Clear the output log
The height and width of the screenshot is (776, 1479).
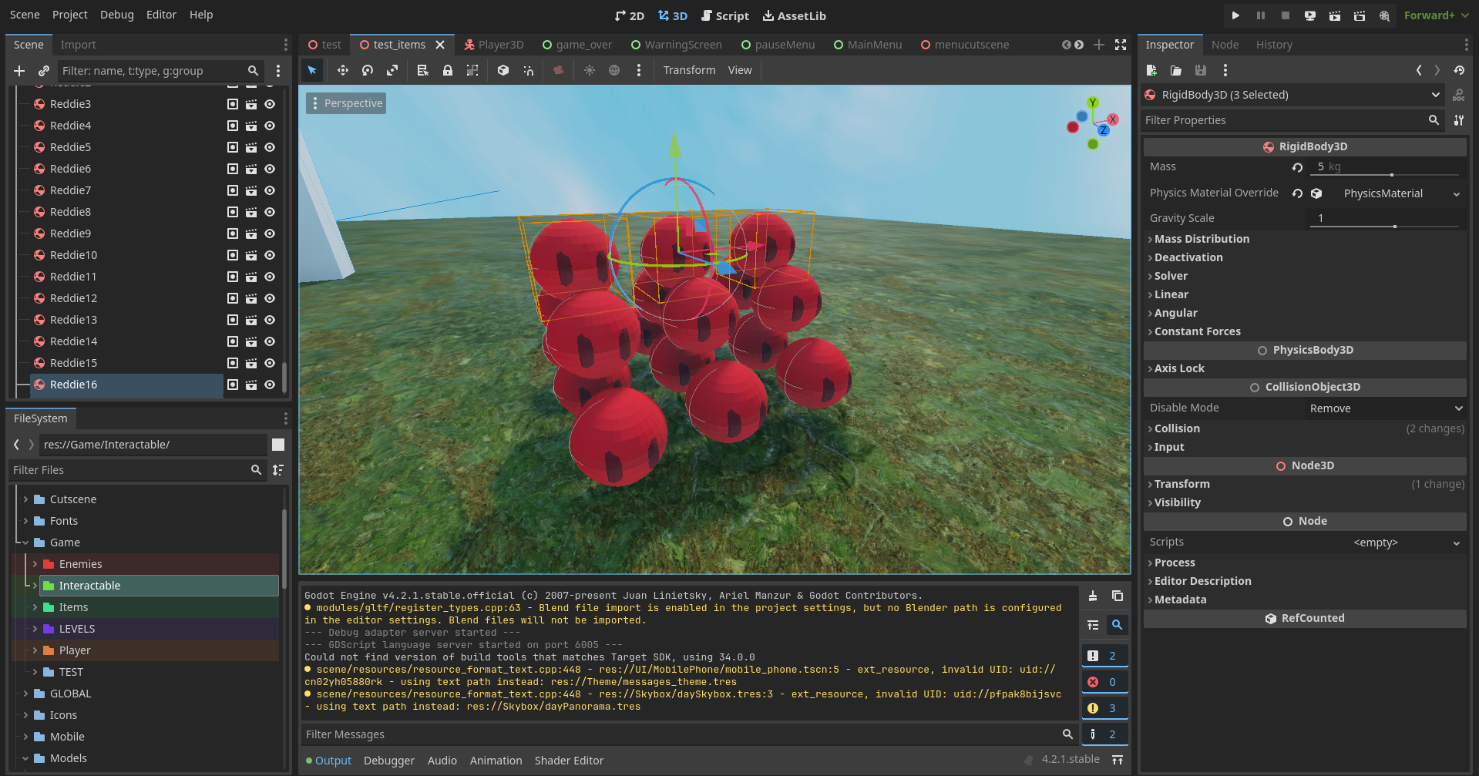click(1093, 596)
